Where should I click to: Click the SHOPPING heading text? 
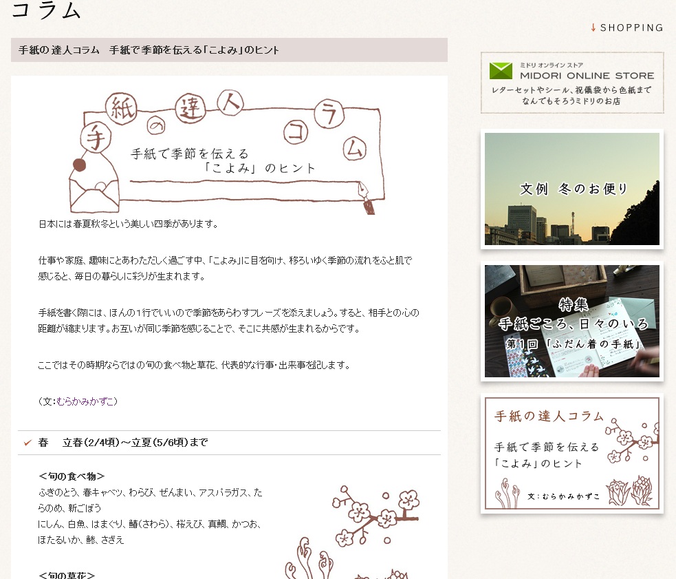631,28
